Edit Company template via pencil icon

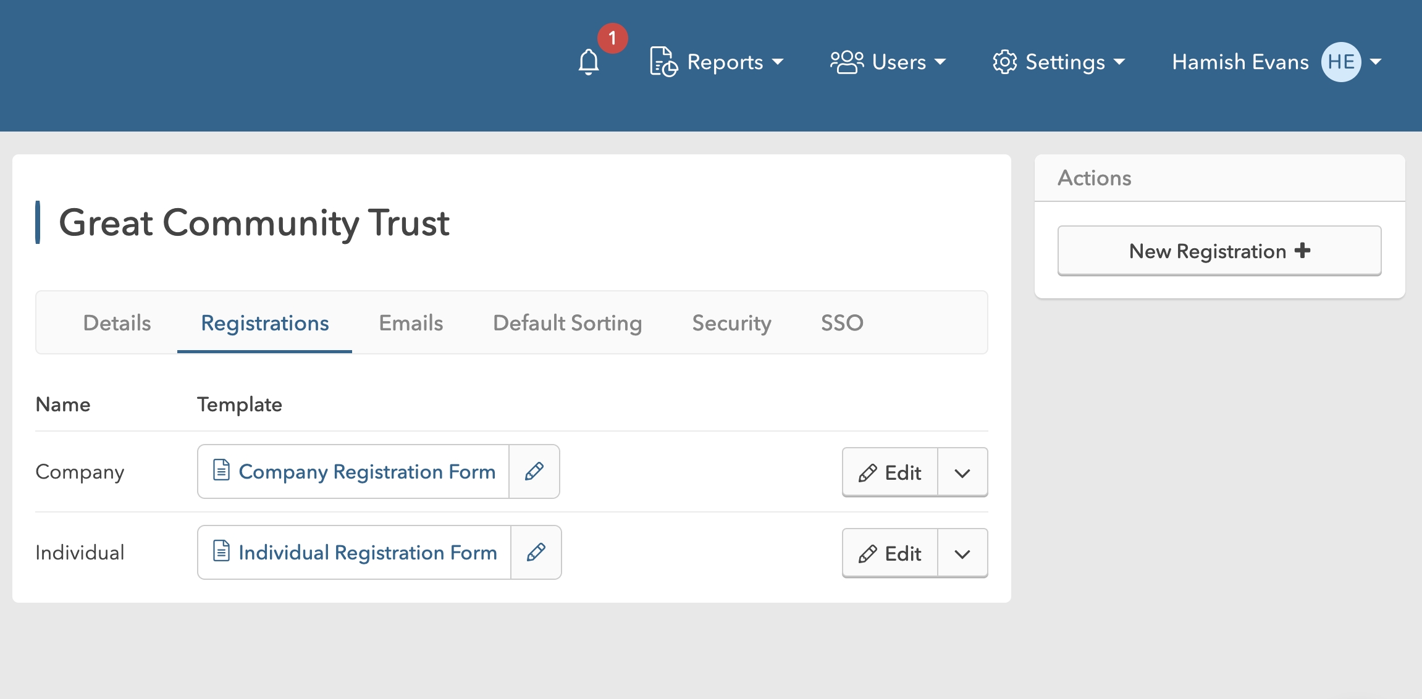point(534,472)
